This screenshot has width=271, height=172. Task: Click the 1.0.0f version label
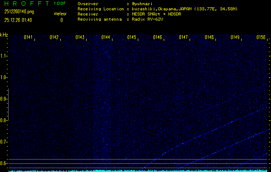click(x=60, y=3)
